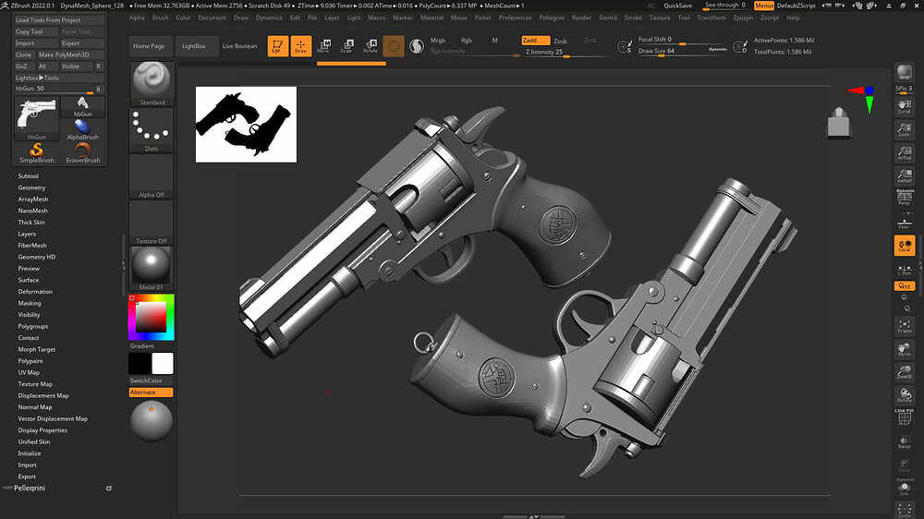Expand the Polygroups subpalette
The width and height of the screenshot is (924, 519).
pyautogui.click(x=33, y=326)
